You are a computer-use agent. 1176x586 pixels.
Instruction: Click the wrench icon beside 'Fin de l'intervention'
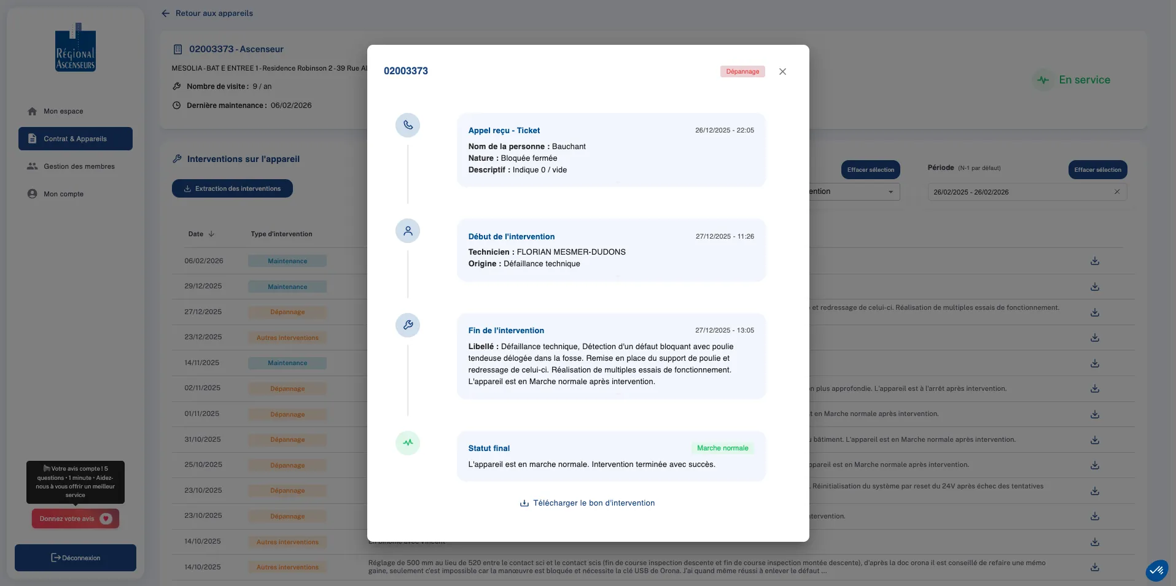coord(408,325)
